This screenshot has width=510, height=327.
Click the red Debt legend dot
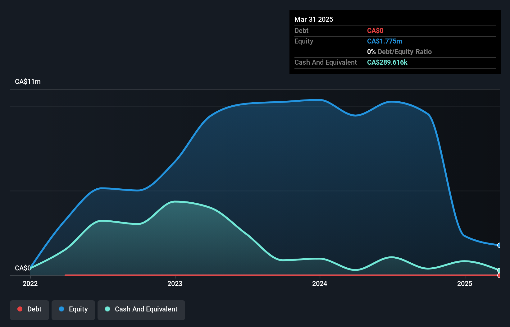coord(20,309)
